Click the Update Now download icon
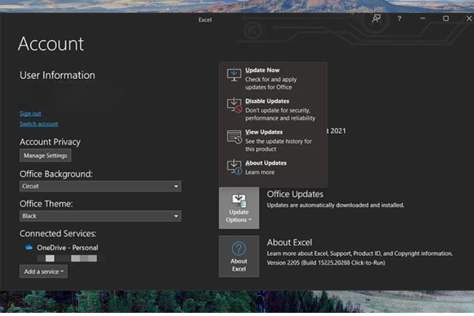This screenshot has height=316, width=474. coord(234,75)
